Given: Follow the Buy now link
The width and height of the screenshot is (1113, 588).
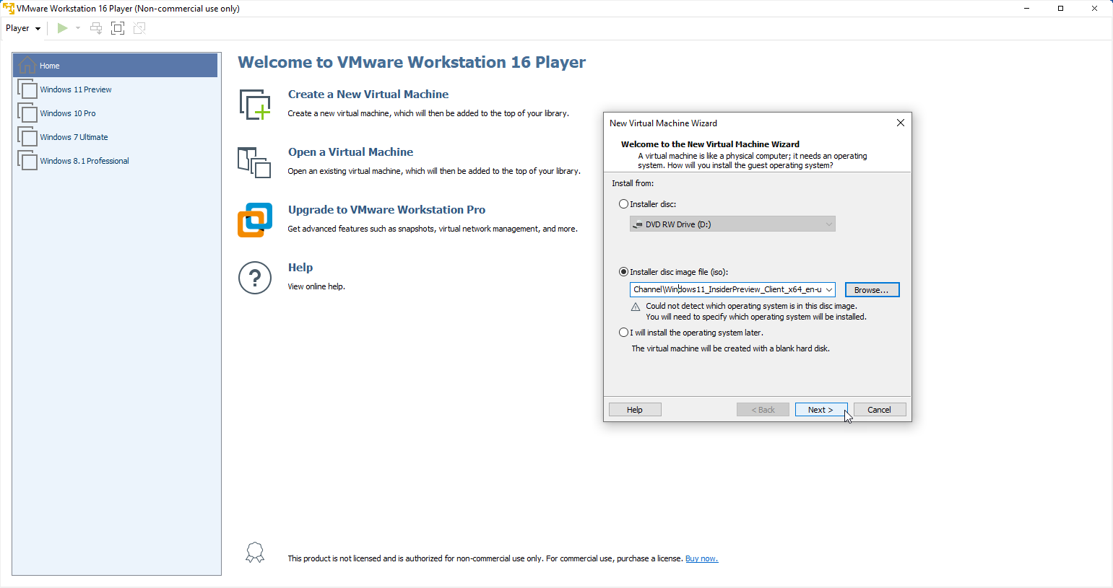Looking at the screenshot, I should pos(701,558).
